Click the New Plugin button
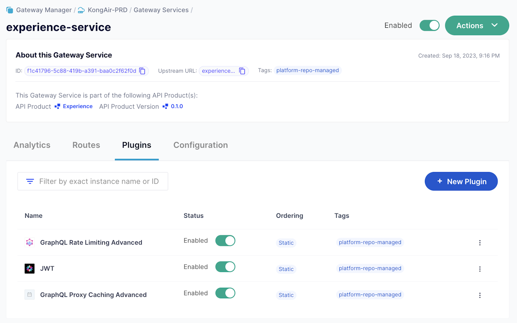Viewport: 517px width, 323px height. [461, 181]
